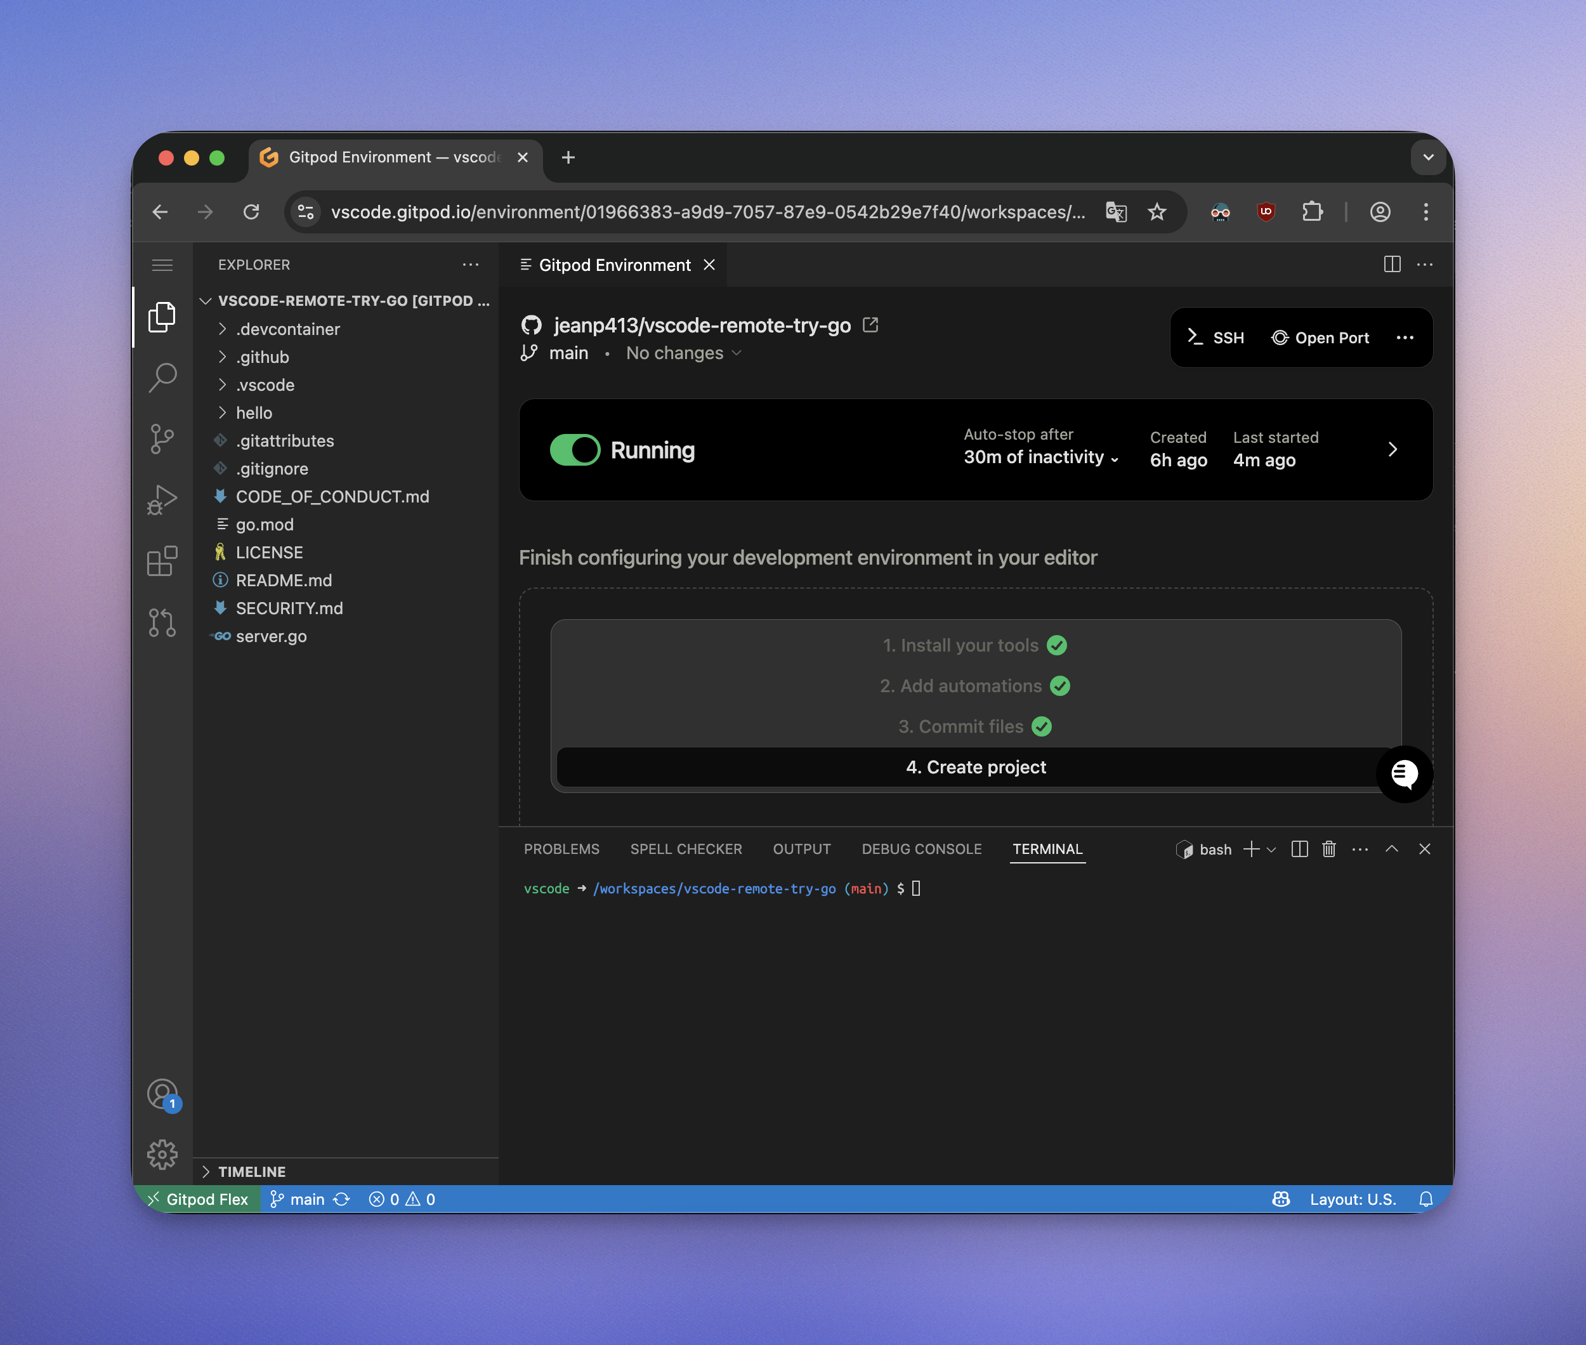The height and width of the screenshot is (1345, 1586).
Task: Open the Extensions view
Action: [x=162, y=562]
